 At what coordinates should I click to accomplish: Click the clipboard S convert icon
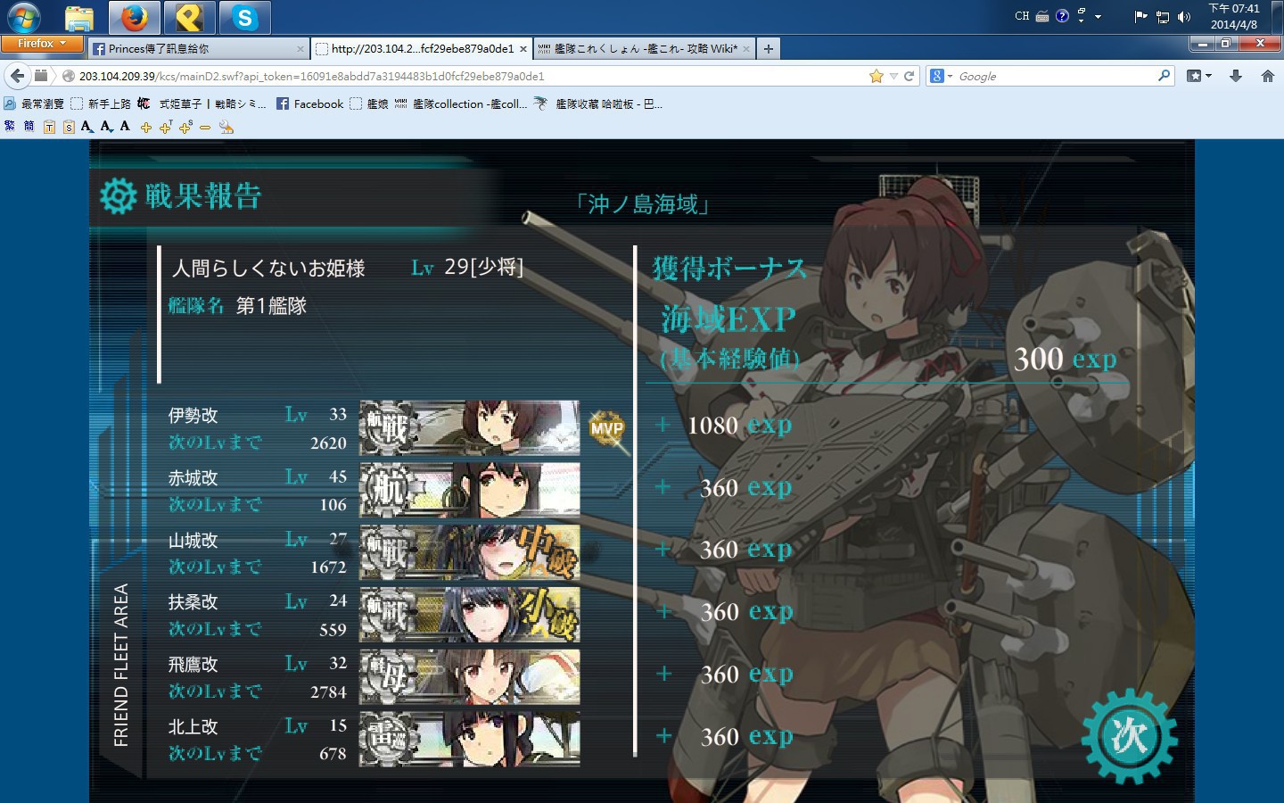click(x=68, y=128)
